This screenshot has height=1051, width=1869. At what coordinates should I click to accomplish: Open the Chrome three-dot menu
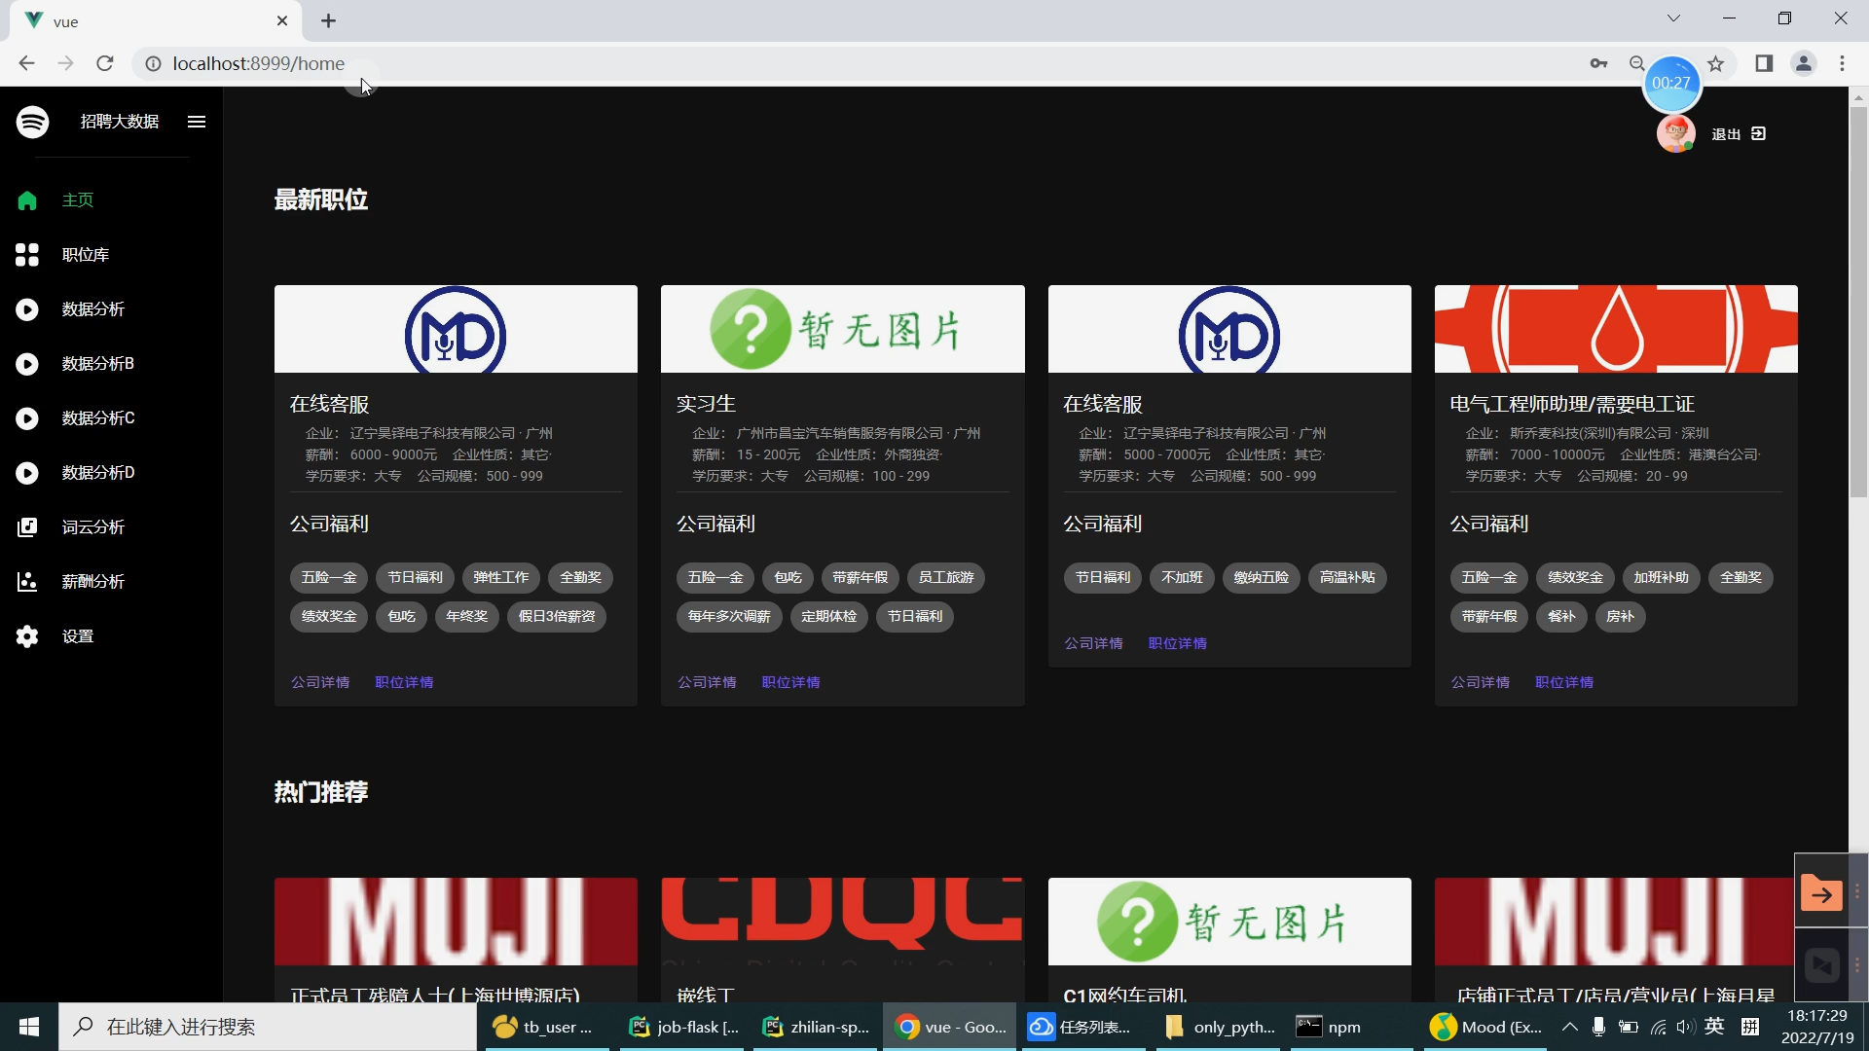(1843, 63)
